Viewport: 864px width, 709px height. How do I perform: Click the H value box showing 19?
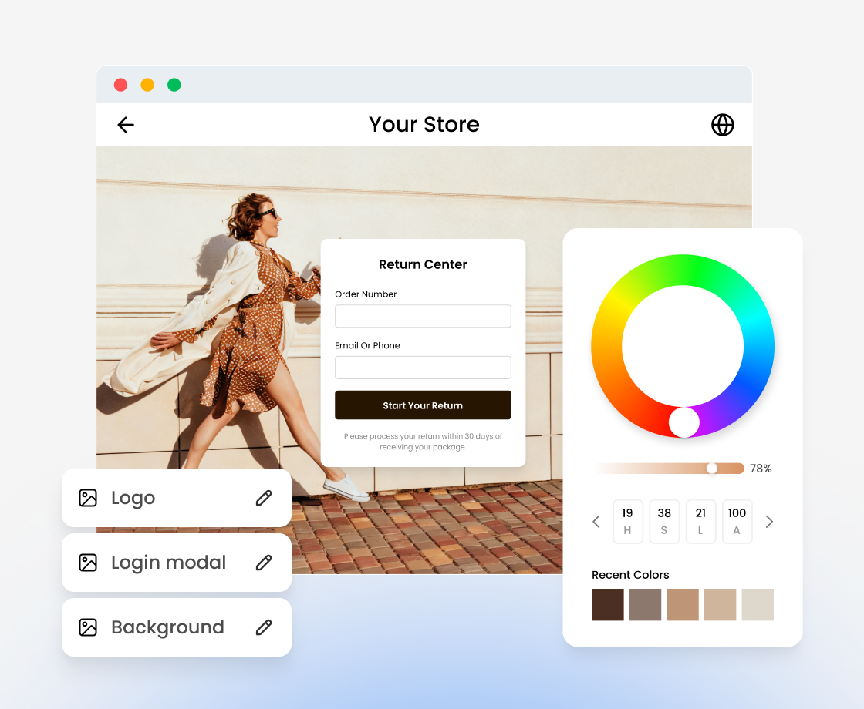point(628,522)
